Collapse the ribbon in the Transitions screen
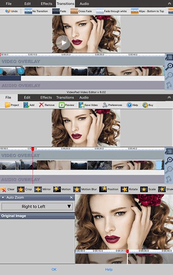The image size is (173, 275). point(169,4)
